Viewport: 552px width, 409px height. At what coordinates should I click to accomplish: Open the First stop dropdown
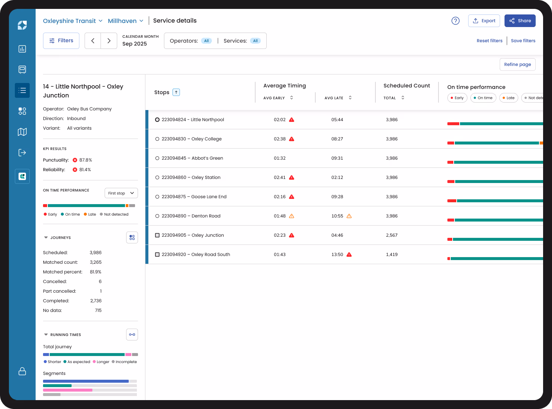tap(121, 193)
